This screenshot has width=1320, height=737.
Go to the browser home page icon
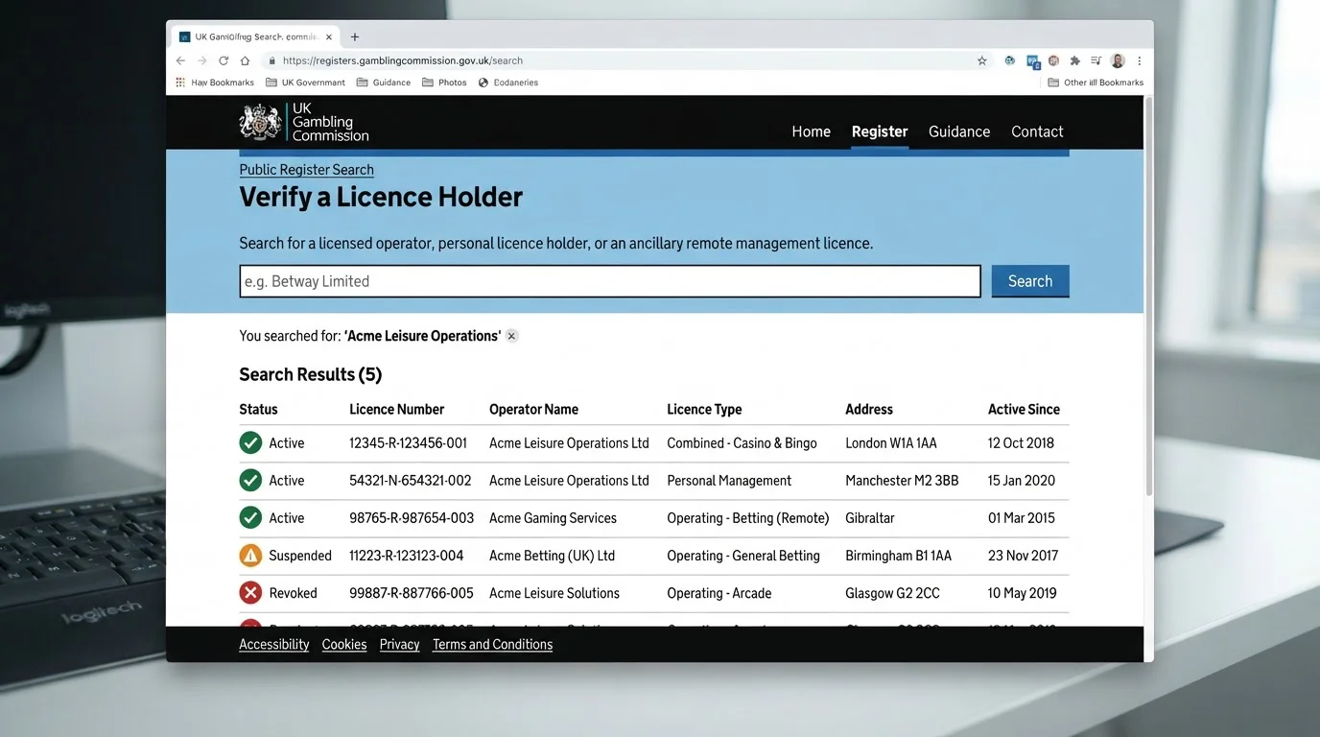[x=245, y=60]
